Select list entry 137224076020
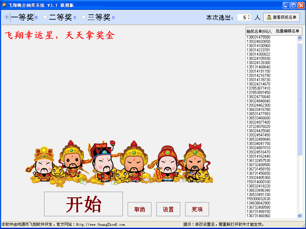The width and height of the screenshot is (306, 229). [x=258, y=127]
